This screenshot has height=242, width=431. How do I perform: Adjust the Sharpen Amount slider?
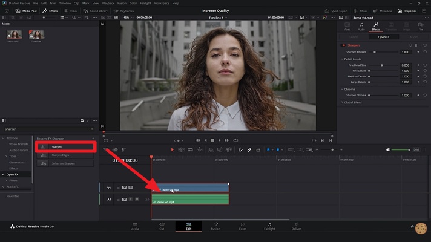[374, 52]
